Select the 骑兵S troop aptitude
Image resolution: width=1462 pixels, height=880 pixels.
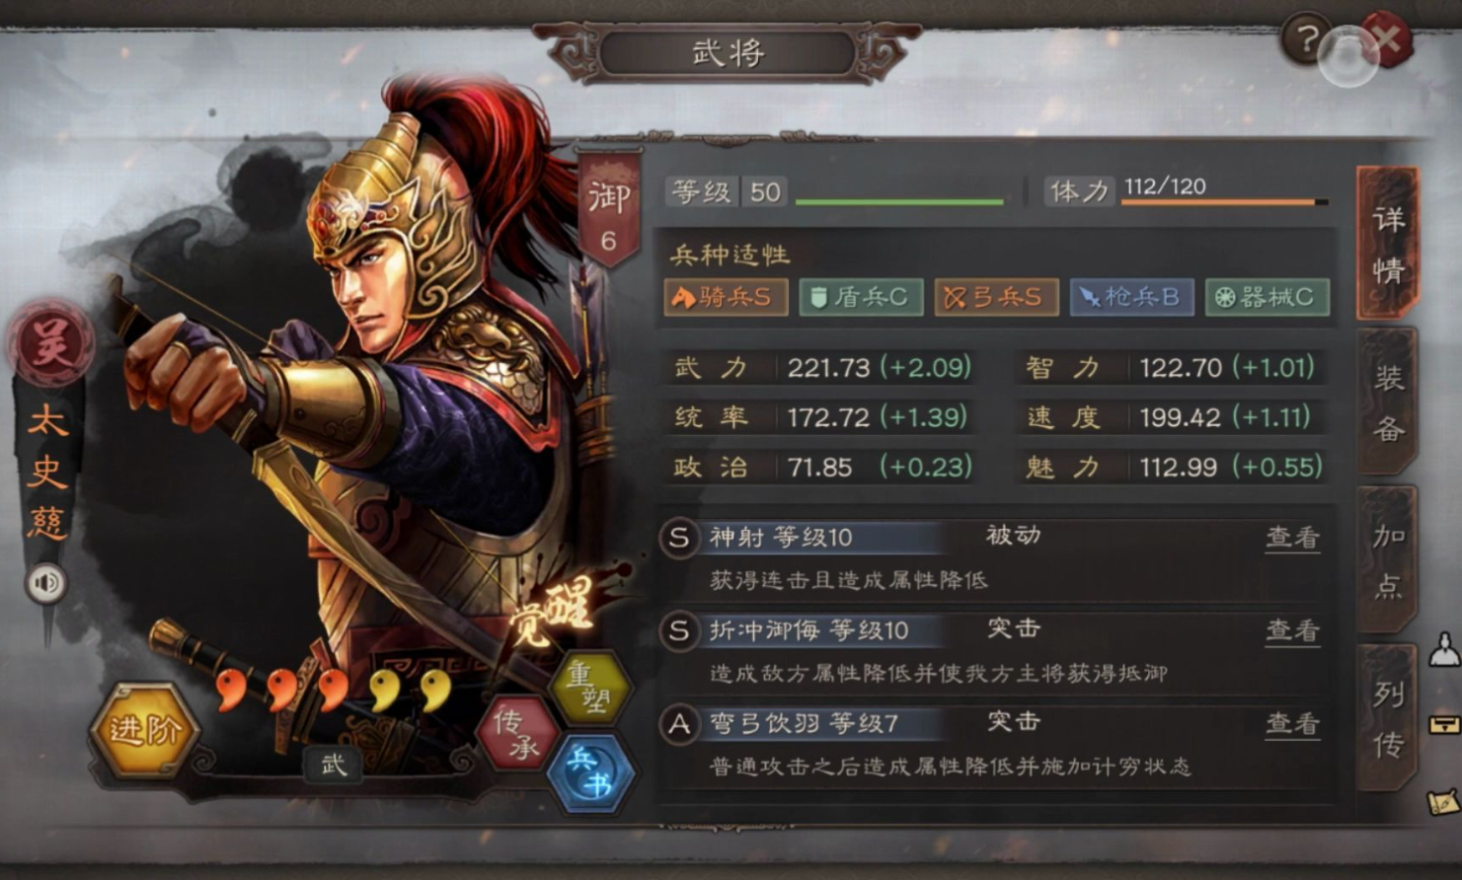[x=726, y=297]
